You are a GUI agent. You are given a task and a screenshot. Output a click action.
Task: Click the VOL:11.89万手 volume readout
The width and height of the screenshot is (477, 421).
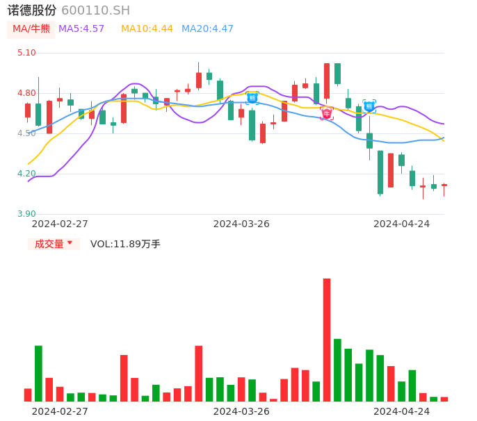[125, 244]
